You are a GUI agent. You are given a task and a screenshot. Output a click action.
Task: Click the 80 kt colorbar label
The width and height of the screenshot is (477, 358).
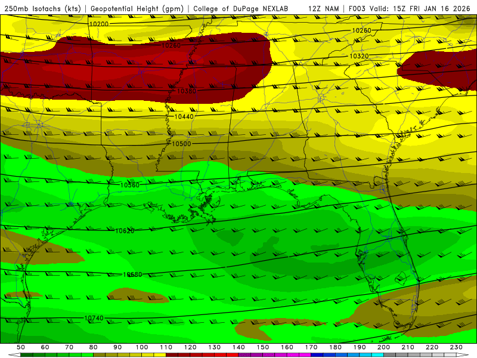pos(93,347)
